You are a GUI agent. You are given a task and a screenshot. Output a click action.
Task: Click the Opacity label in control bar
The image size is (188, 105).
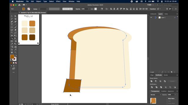coord(78,9)
